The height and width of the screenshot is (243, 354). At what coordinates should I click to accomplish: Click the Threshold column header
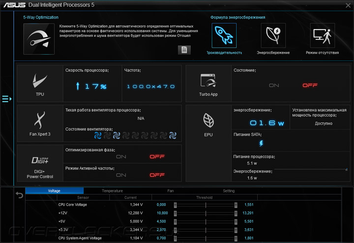coord(205,197)
